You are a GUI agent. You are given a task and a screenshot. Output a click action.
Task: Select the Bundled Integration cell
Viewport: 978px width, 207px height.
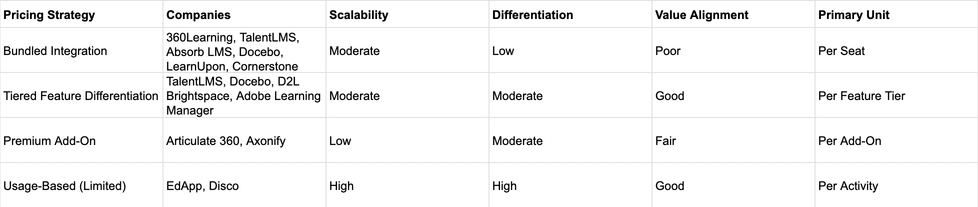(x=81, y=50)
